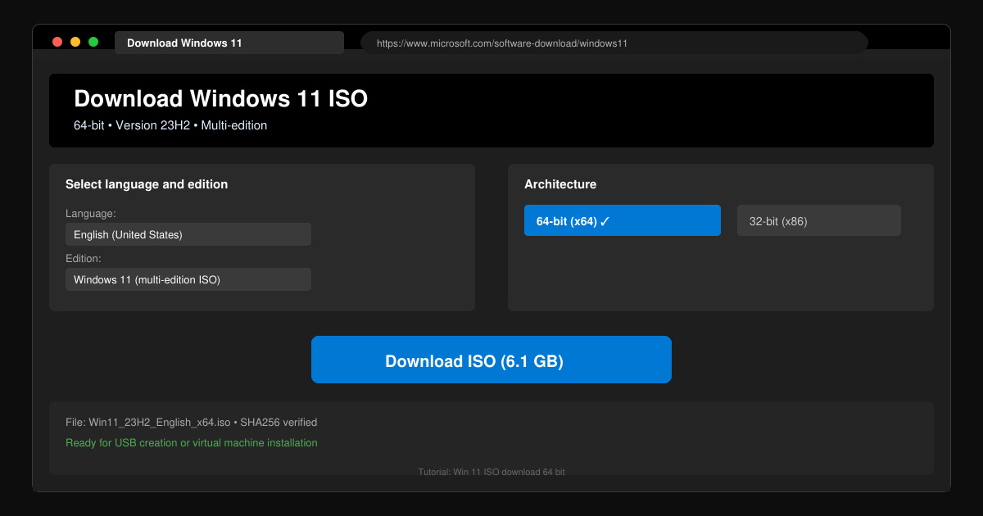Focus the microsoft.com URL address bar
The image size is (983, 516).
coord(614,43)
